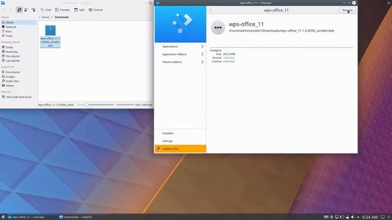Show files saved Today
Viewport: 392px width, 220px height.
coord(19,47)
